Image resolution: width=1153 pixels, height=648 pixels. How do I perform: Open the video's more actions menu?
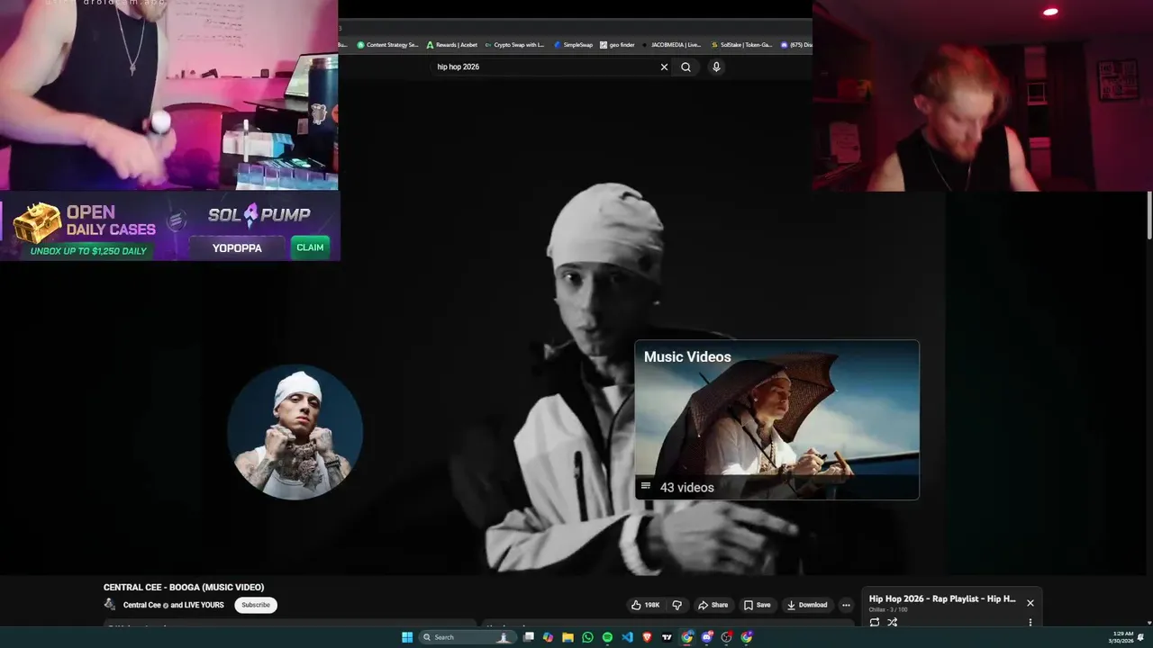pos(845,605)
